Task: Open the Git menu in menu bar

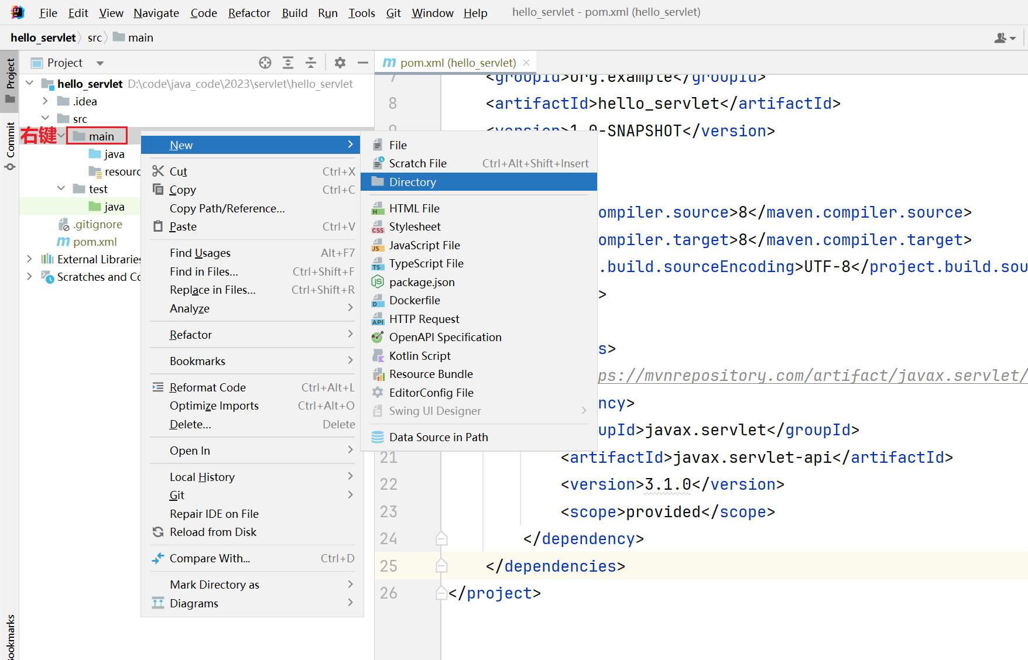Action: coord(393,13)
